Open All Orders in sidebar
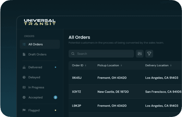Viewport: 182px width, 117px height. coord(40,44)
